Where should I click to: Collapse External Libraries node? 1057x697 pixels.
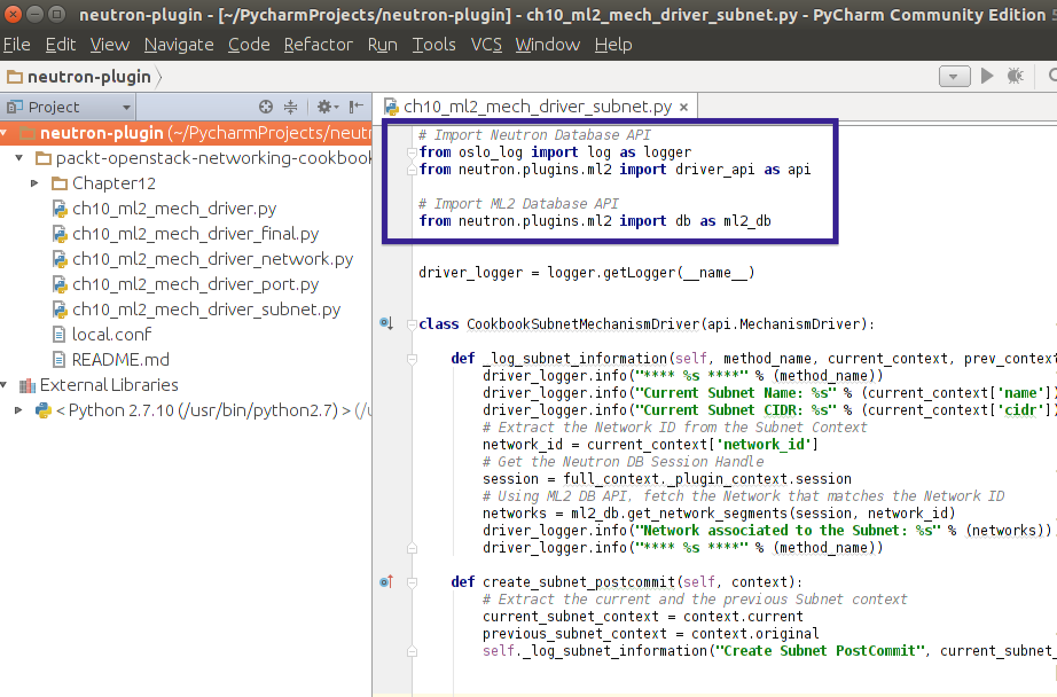click(4, 385)
